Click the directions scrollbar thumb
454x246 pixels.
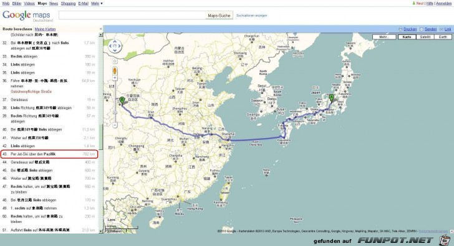[x=101, y=137]
